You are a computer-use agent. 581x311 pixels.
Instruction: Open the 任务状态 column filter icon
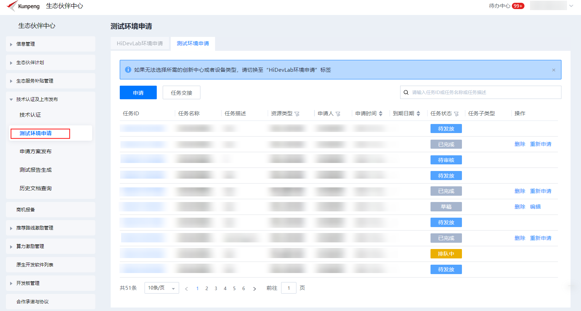456,114
